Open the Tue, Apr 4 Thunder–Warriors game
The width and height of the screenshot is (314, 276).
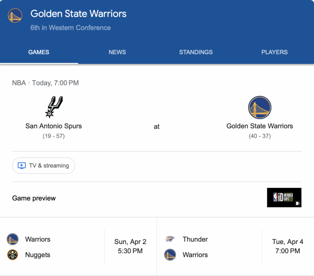(x=235, y=246)
